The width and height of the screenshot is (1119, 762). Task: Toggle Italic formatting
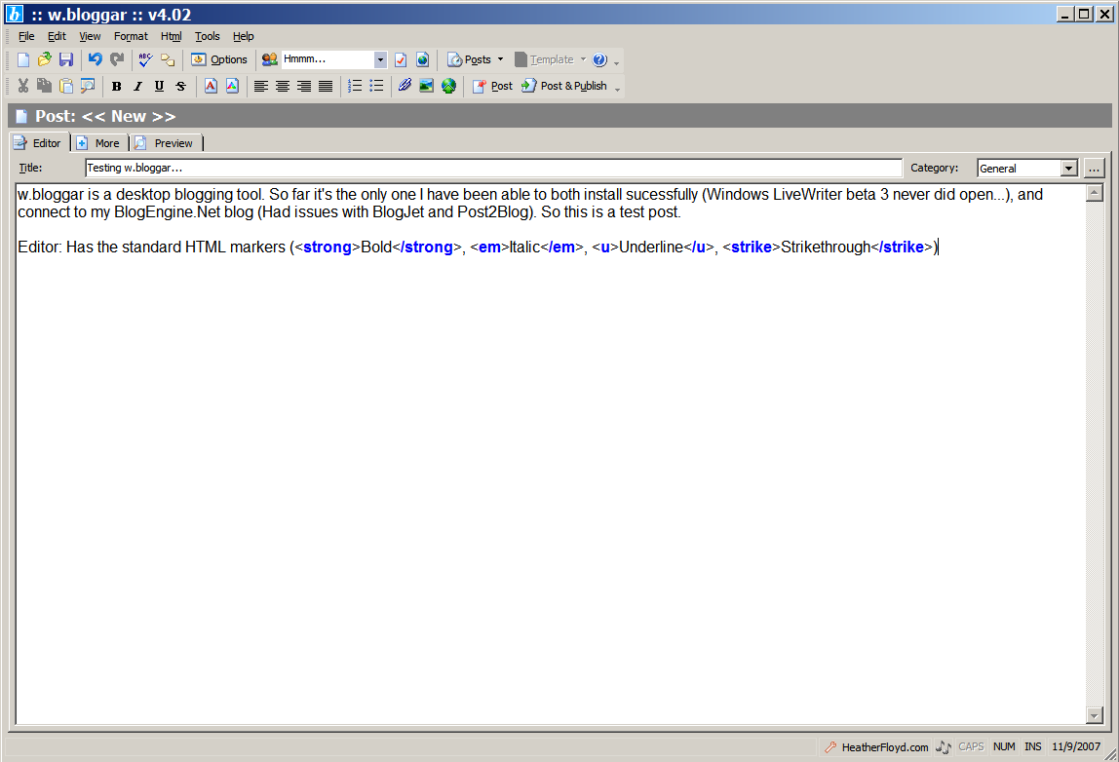[x=137, y=87]
